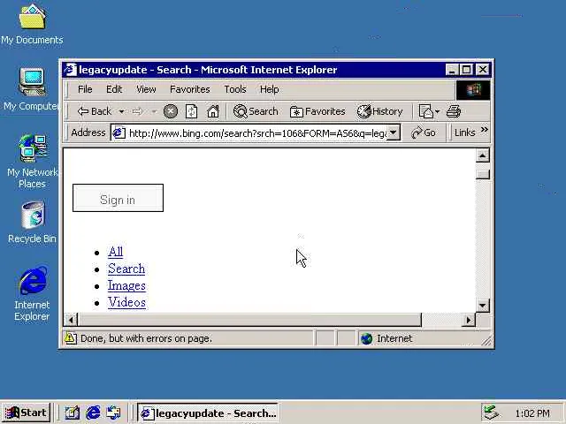Click the Stop loading icon
This screenshot has height=424, width=566.
click(x=171, y=111)
